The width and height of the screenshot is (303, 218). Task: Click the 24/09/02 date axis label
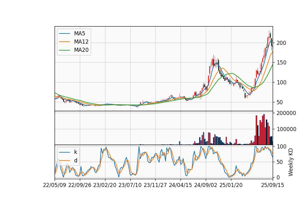205,185
